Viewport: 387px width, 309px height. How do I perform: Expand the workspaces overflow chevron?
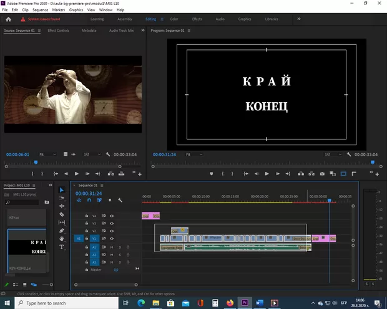[298, 19]
